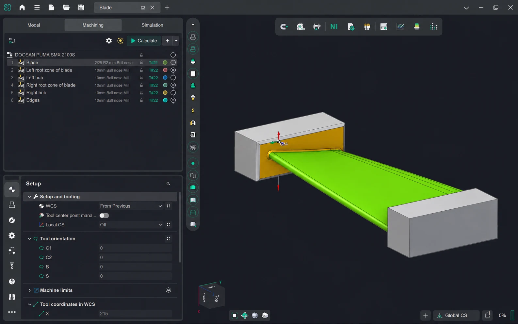Switch to the Simulation tab
This screenshot has width=518, height=324.
152,25
